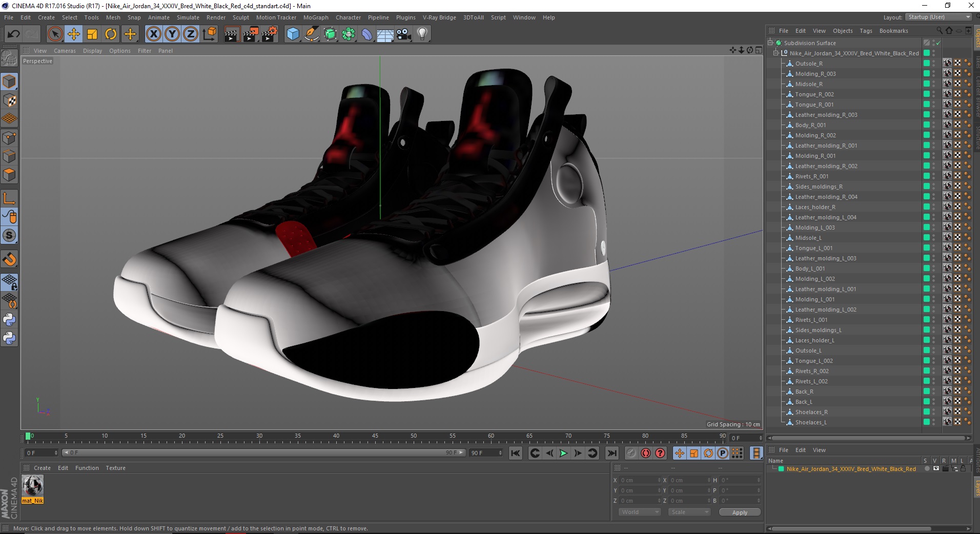The image size is (980, 534).
Task: Render active view clapperboard icon
Action: coord(232,34)
